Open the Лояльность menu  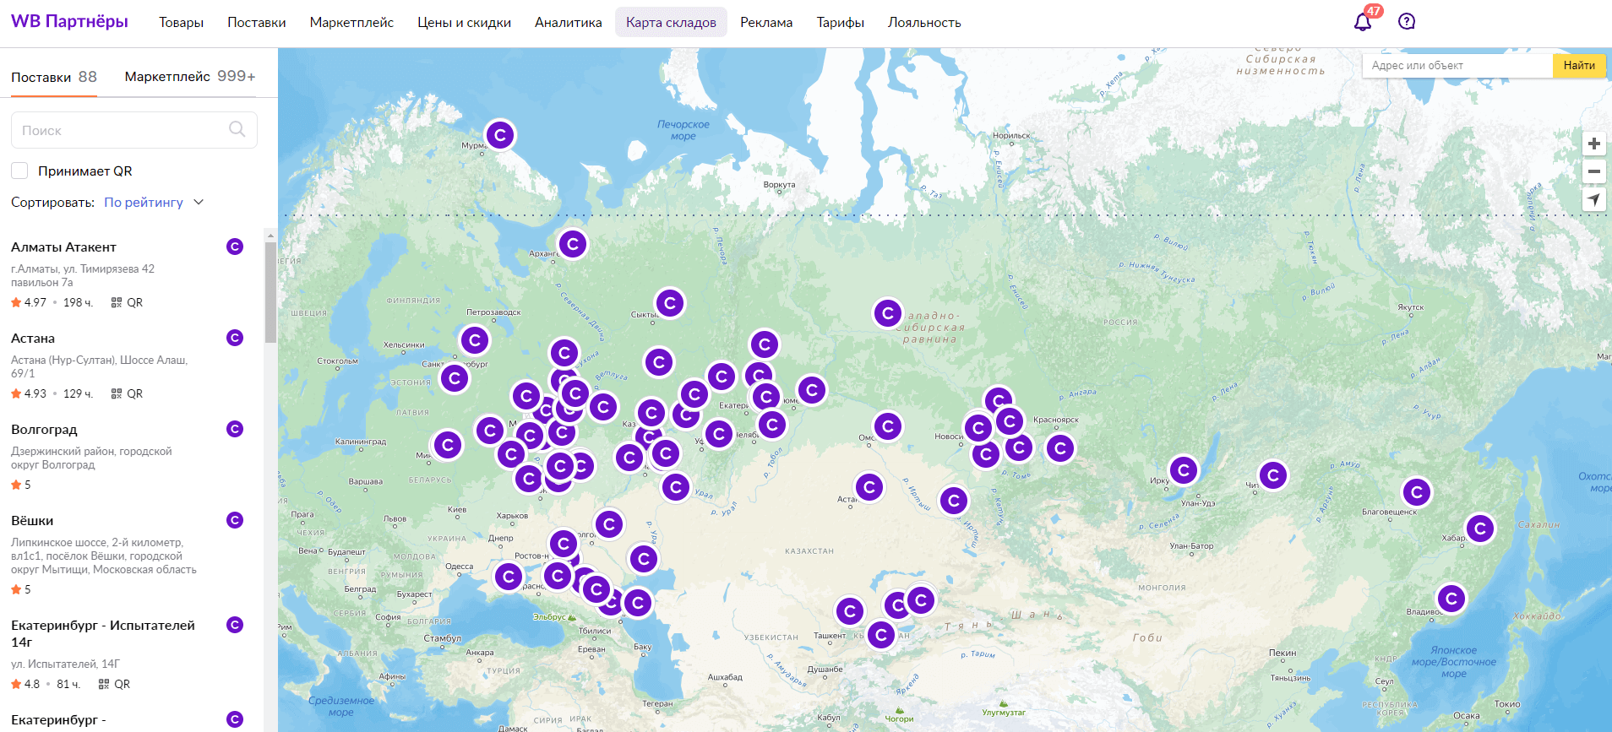[924, 23]
